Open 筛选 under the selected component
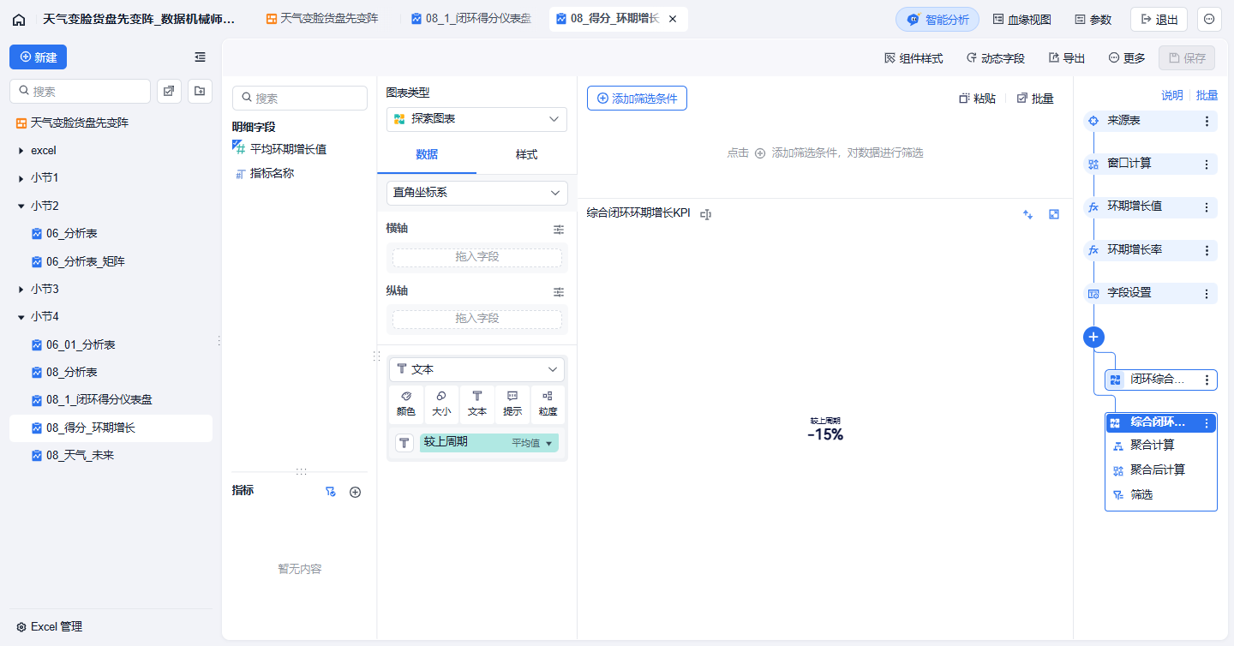Viewport: 1234px width, 646px height. [1141, 495]
